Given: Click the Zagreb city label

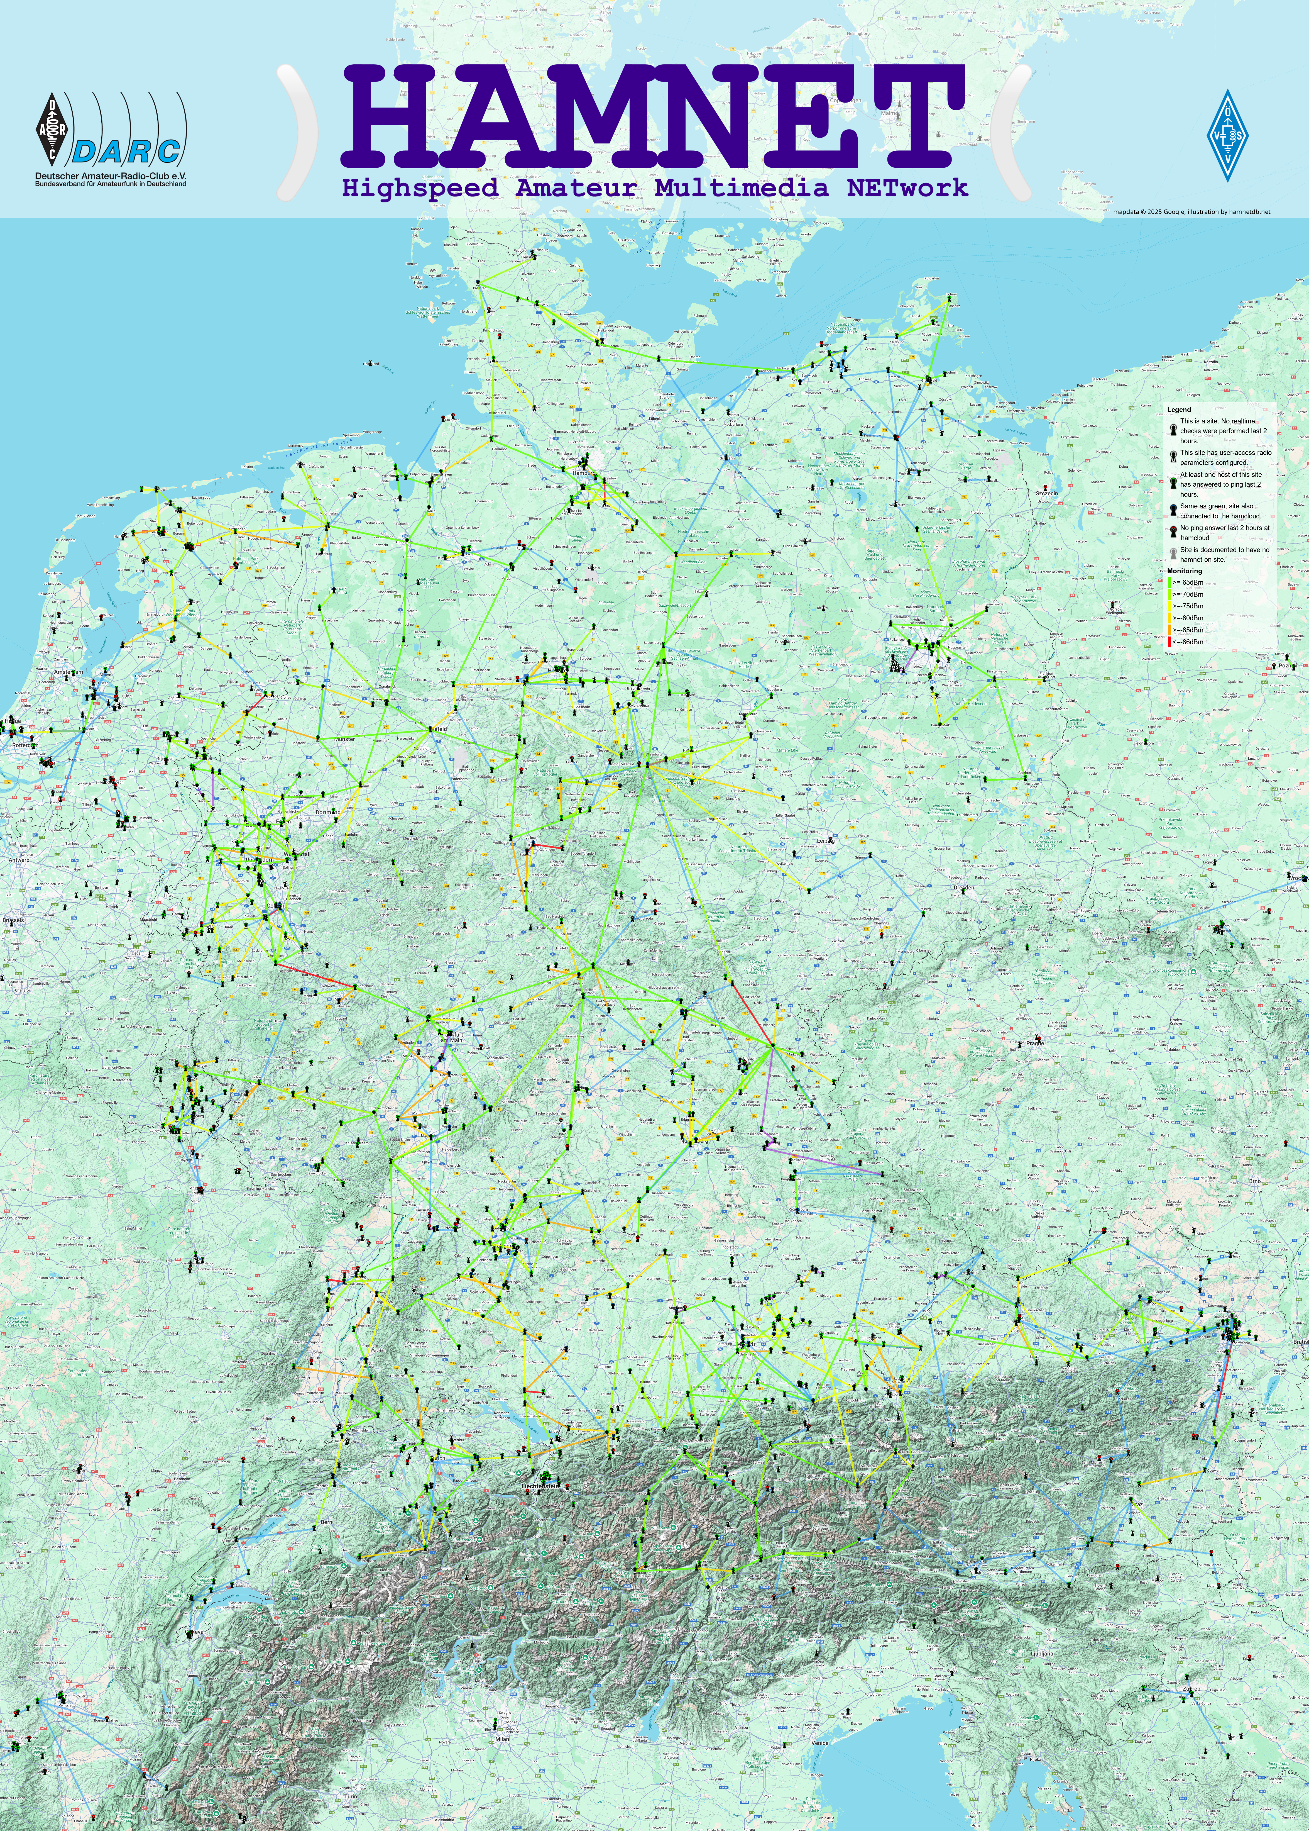Looking at the screenshot, I should (1191, 1689).
